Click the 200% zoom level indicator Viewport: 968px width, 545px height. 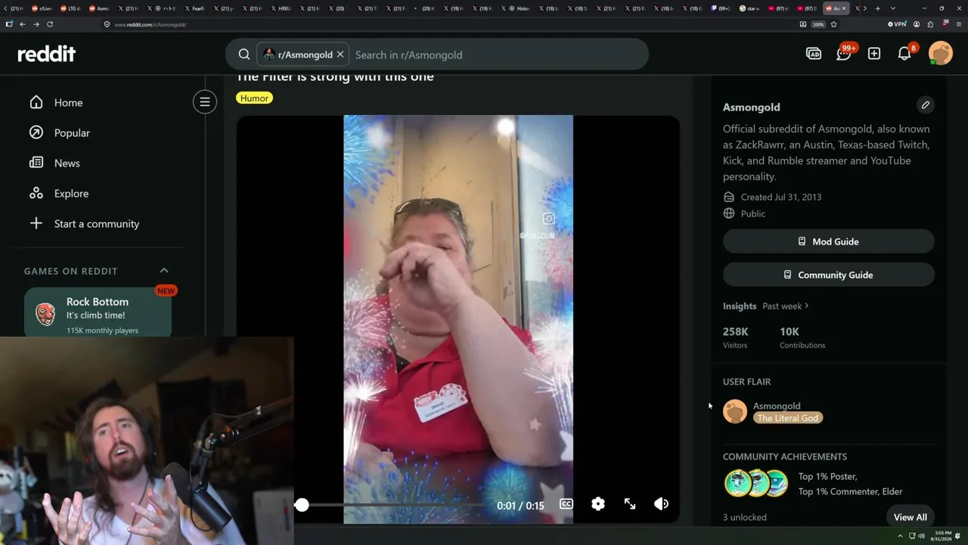pos(818,24)
